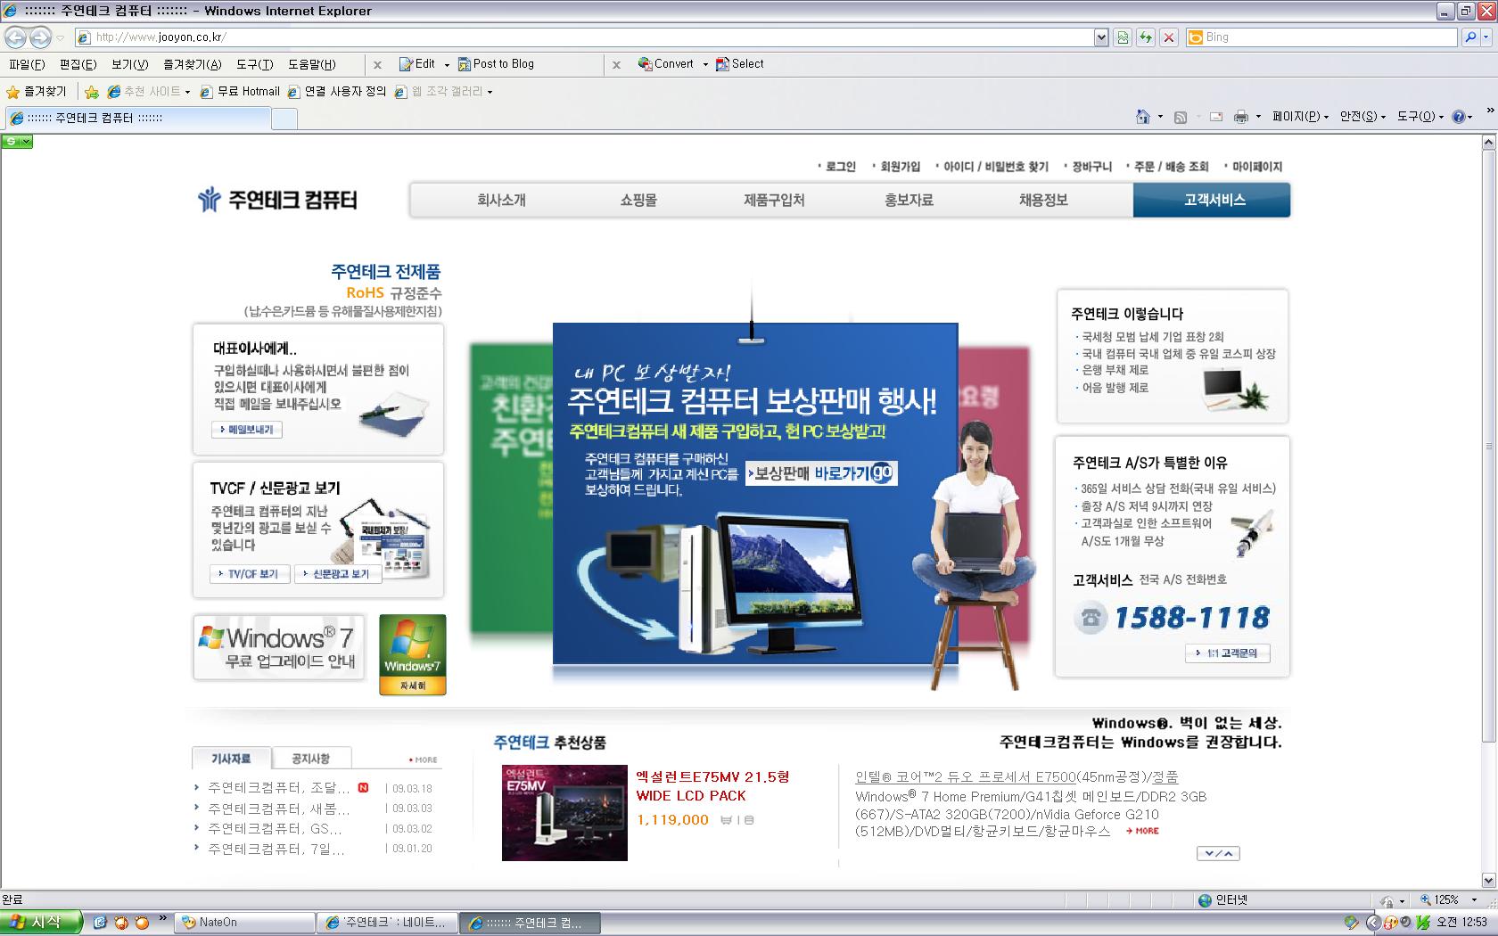1498x936 pixels.
Task: Open the new tab button
Action: point(284,118)
